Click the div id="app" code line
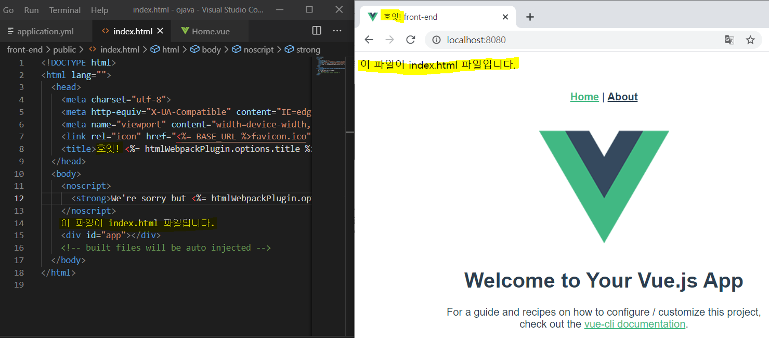This screenshot has width=769, height=338. click(111, 235)
